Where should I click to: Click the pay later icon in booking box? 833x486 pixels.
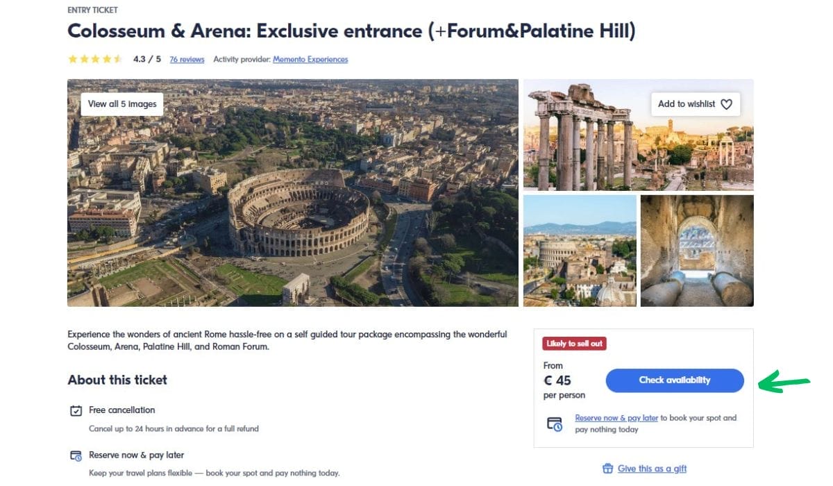pyautogui.click(x=554, y=424)
